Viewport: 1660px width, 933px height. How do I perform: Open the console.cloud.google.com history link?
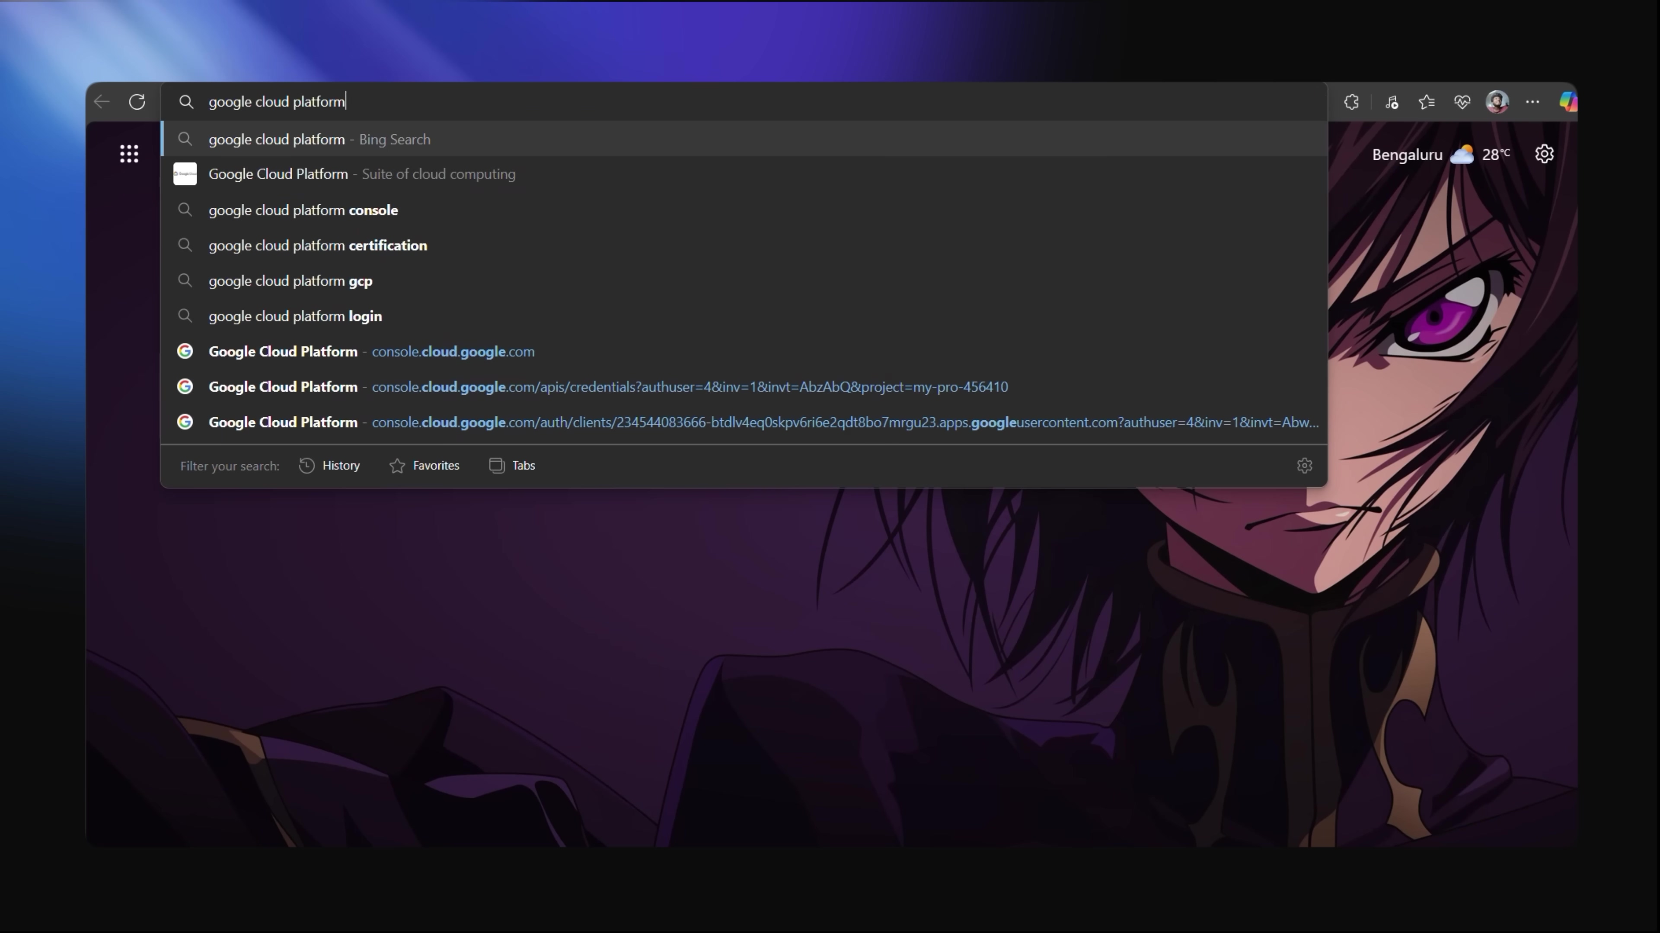click(744, 352)
